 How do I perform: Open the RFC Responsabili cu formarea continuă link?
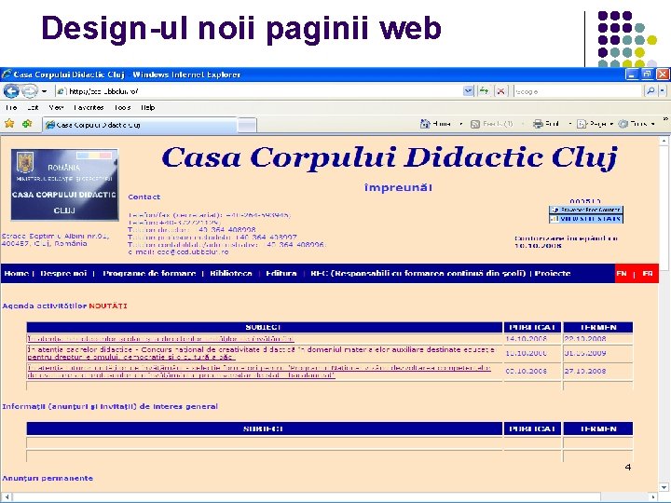click(418, 273)
